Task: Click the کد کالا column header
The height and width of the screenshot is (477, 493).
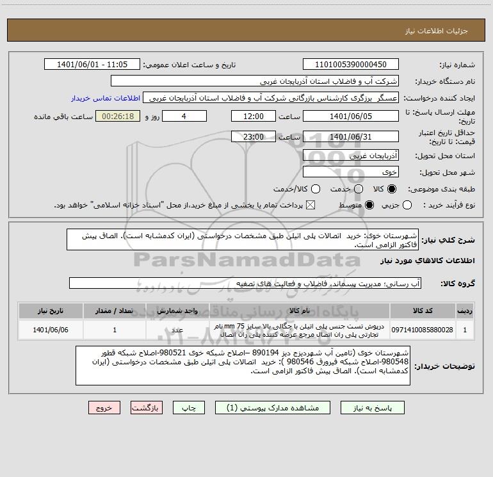Action: [x=423, y=311]
